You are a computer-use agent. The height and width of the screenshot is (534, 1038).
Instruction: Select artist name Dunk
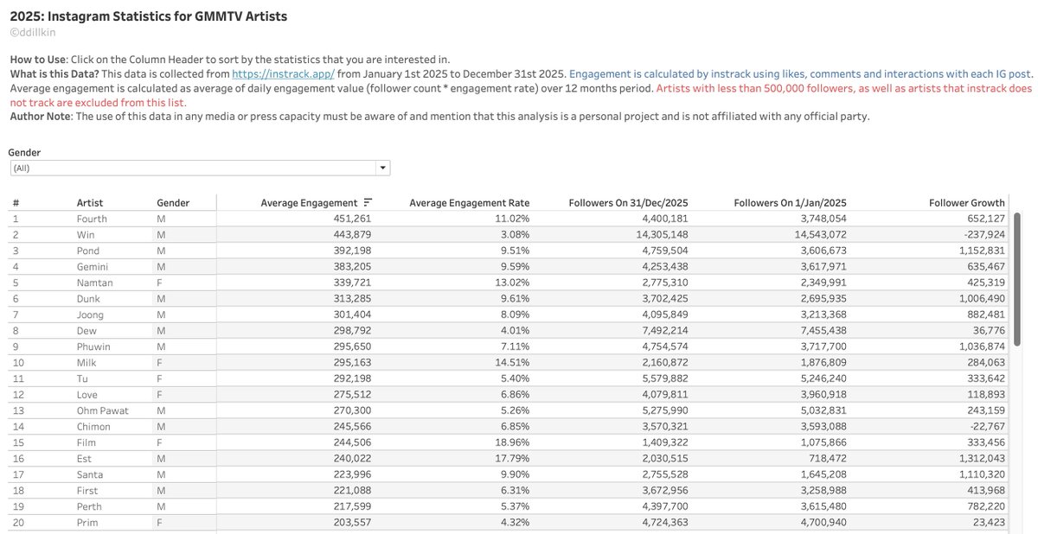tap(88, 299)
